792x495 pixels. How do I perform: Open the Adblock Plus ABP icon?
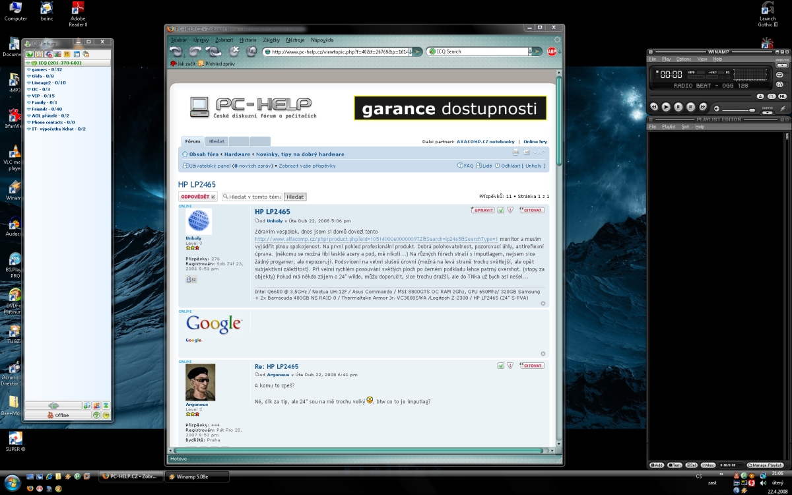[552, 51]
